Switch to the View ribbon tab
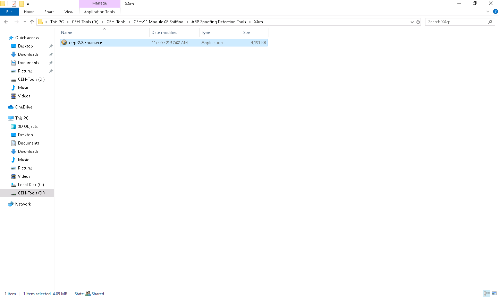Image resolution: width=499 pixels, height=297 pixels. [x=69, y=12]
